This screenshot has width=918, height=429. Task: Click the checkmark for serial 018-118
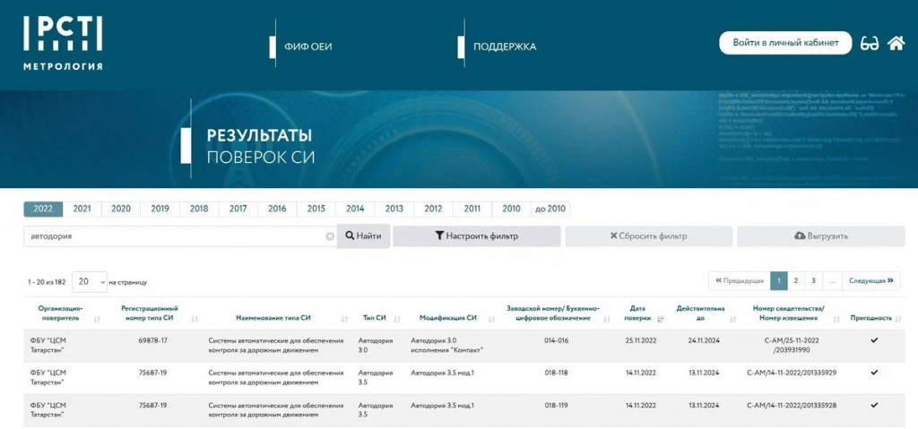pos(874,373)
